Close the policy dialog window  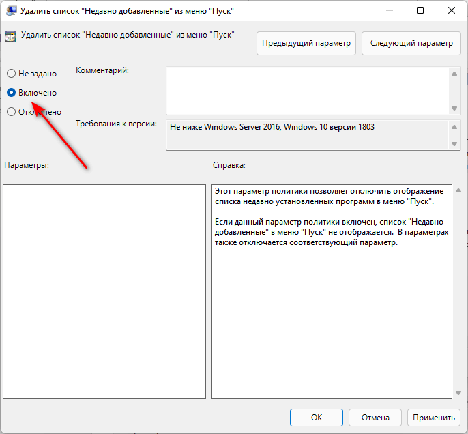(x=452, y=11)
